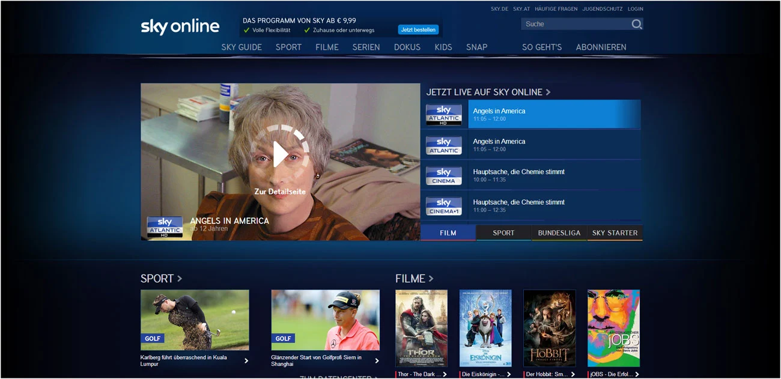Click arrow next to jOBS title

click(637, 374)
